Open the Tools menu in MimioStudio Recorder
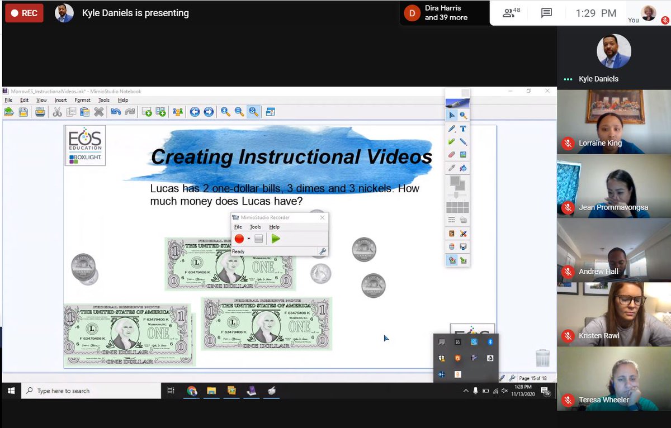 pyautogui.click(x=256, y=227)
